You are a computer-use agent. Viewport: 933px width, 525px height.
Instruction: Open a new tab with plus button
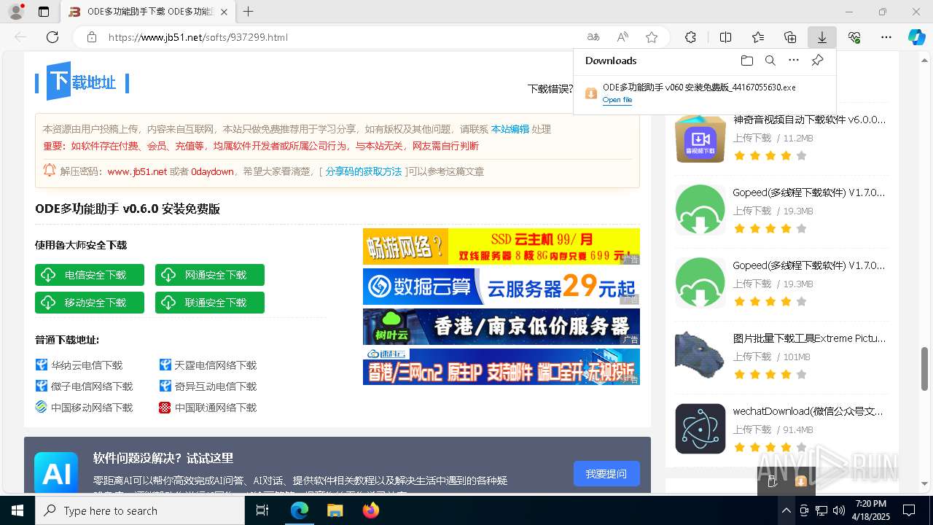tap(249, 12)
